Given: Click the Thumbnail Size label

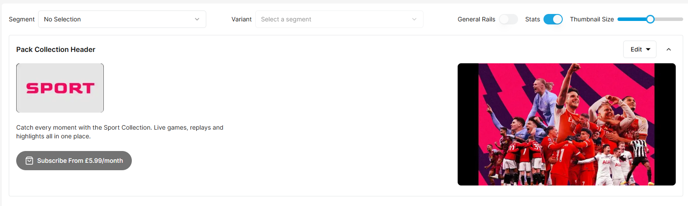Looking at the screenshot, I should [x=592, y=19].
